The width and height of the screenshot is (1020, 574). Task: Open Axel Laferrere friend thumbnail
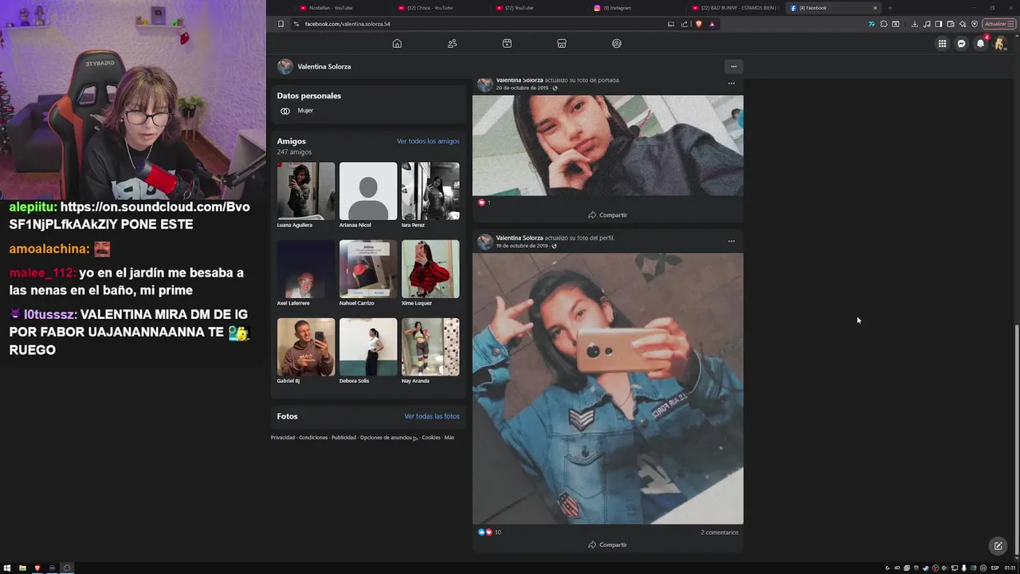(306, 269)
